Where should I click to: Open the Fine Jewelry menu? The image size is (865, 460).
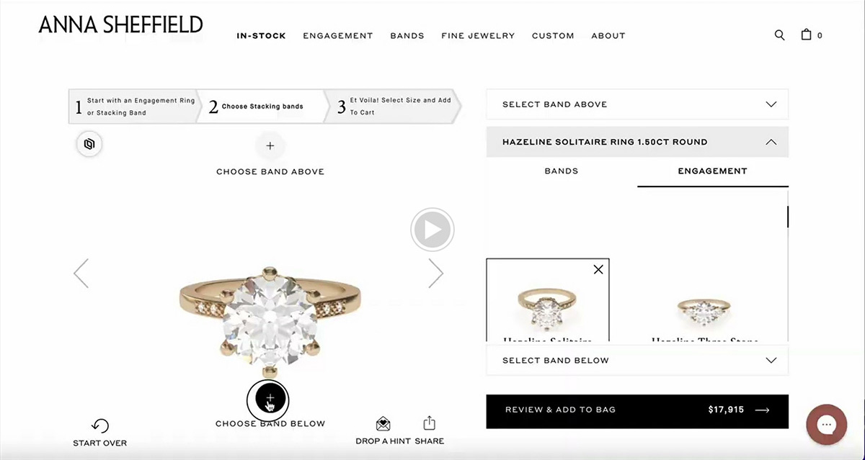478,35
